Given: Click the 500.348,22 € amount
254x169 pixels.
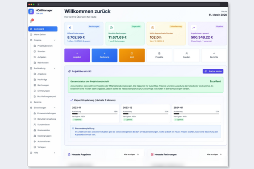Looking at the screenshot, I should point(202,37).
